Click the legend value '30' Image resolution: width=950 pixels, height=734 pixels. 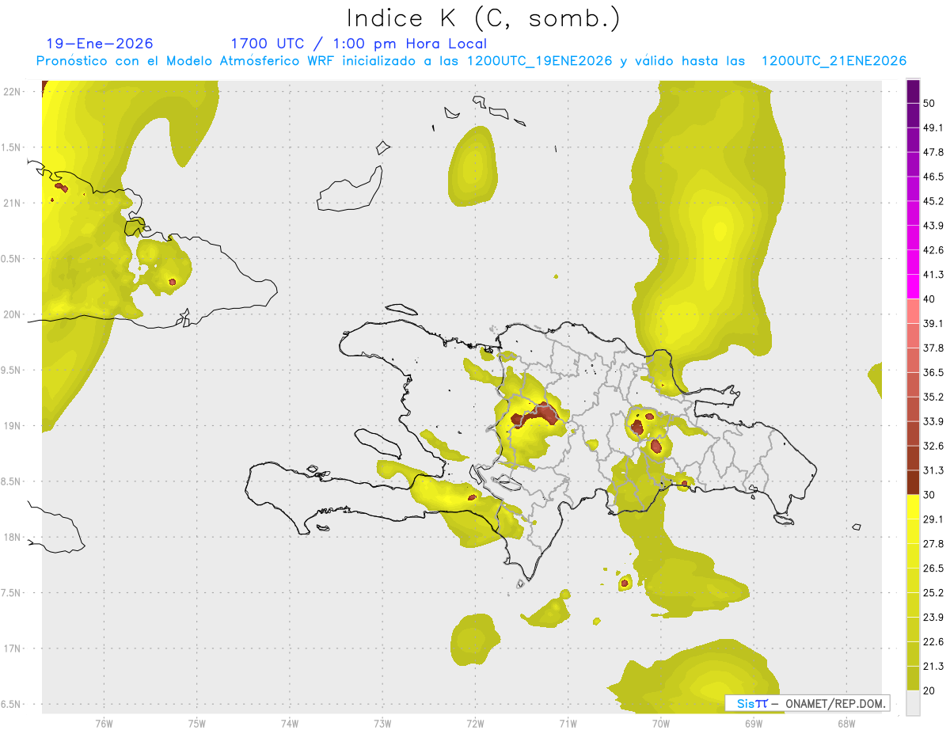[x=929, y=495]
